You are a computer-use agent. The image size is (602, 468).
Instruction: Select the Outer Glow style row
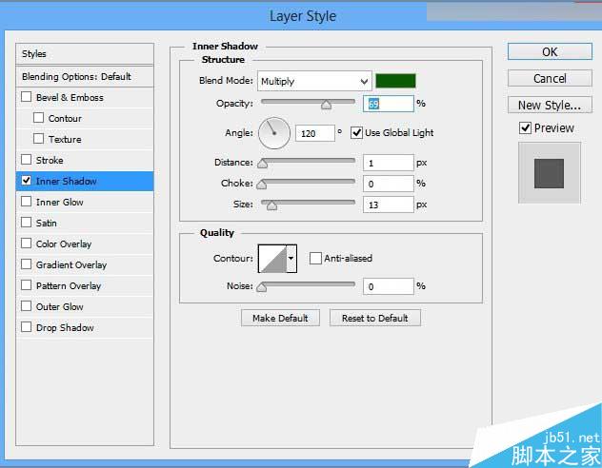(x=85, y=306)
